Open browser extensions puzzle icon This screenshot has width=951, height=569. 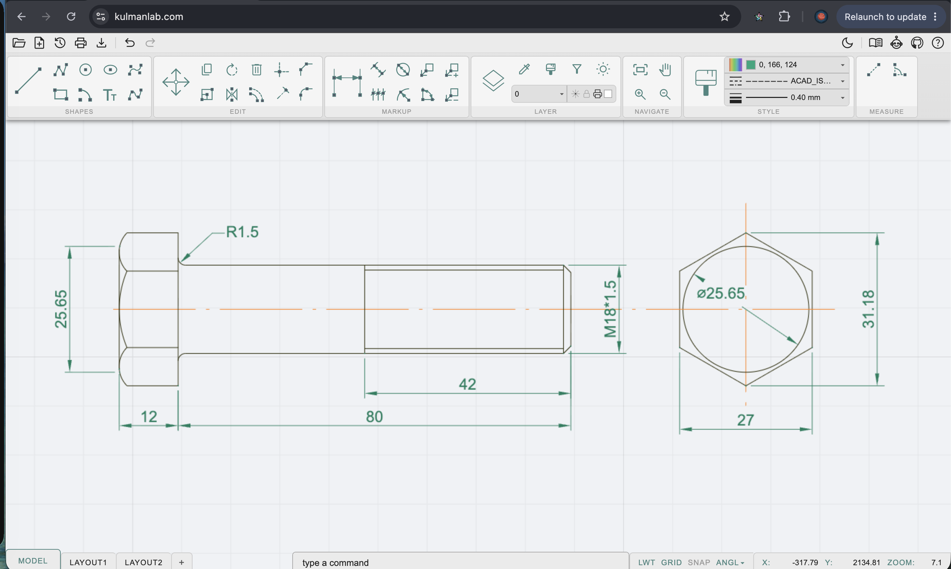(784, 17)
